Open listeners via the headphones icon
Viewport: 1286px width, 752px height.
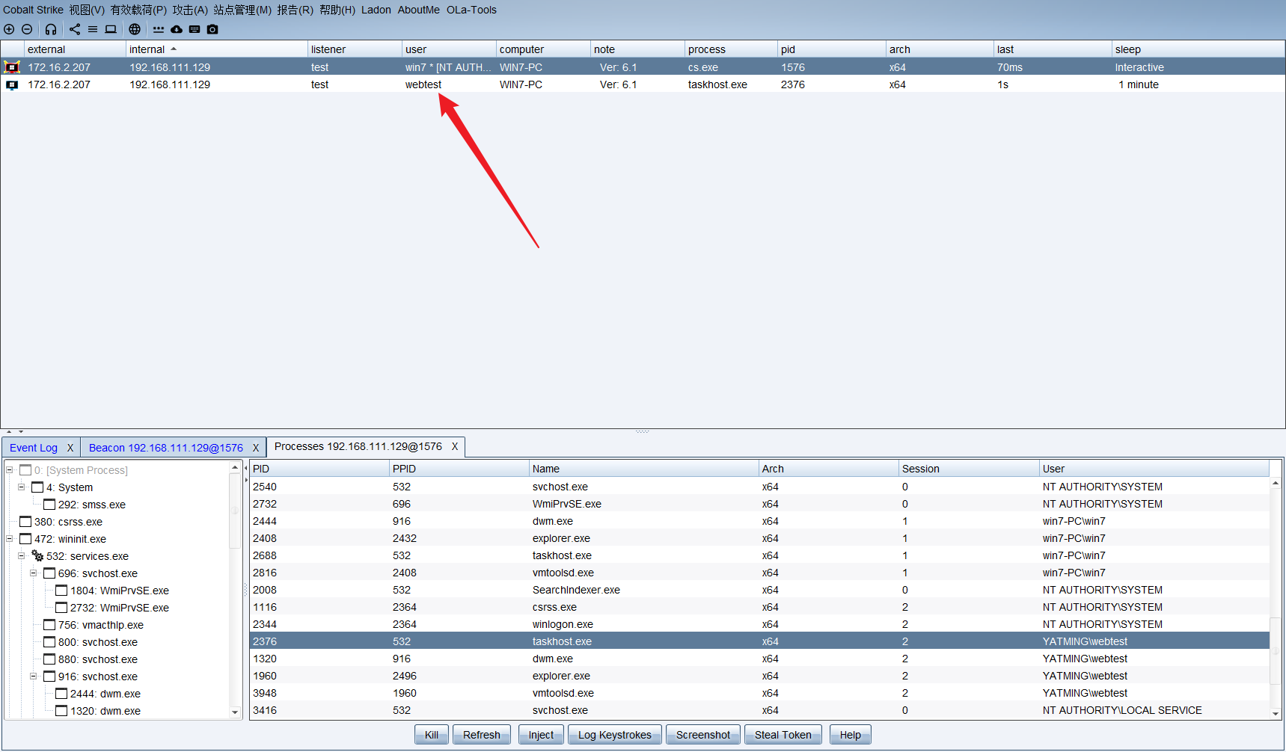(x=51, y=29)
